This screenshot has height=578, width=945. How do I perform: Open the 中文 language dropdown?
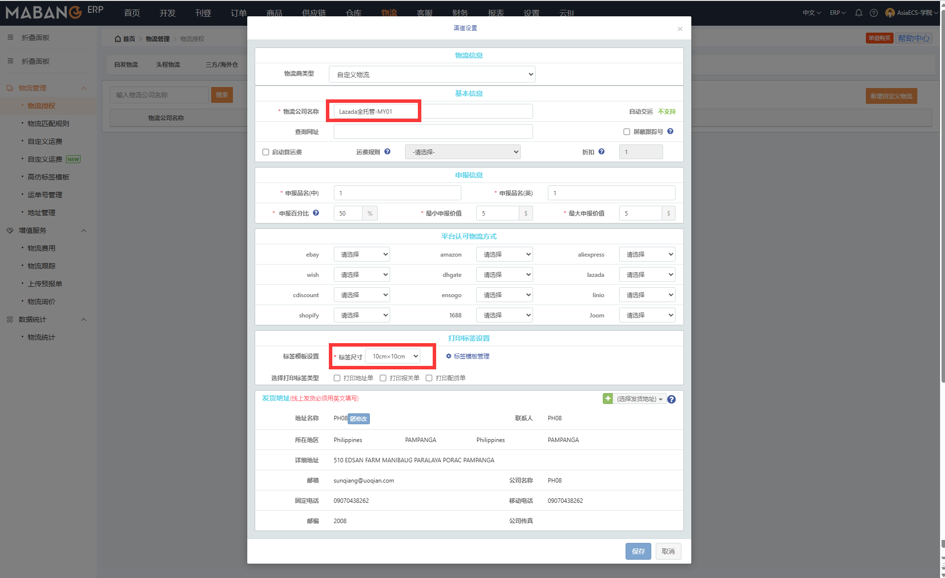(811, 13)
